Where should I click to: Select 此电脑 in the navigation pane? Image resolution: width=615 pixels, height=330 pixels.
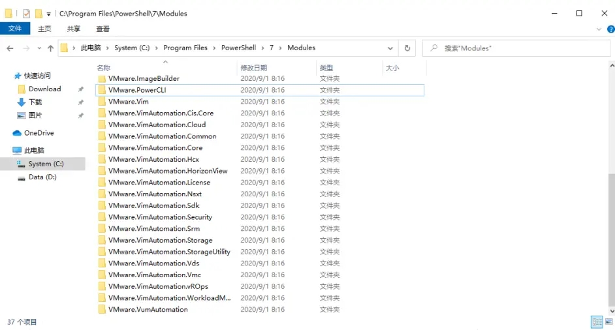click(34, 151)
